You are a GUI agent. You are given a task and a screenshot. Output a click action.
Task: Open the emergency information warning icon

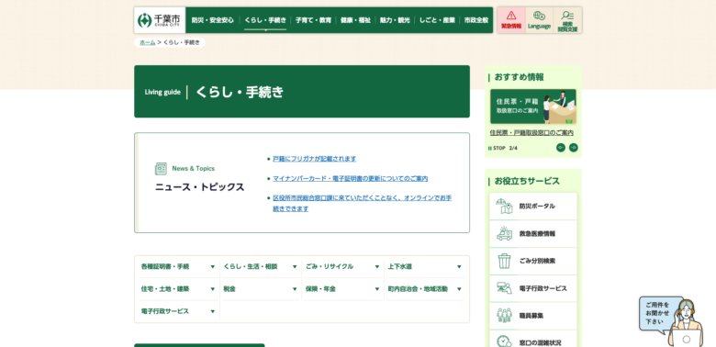coord(511,16)
